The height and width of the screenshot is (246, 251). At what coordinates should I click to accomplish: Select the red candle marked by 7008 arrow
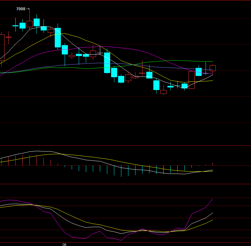click(29, 24)
